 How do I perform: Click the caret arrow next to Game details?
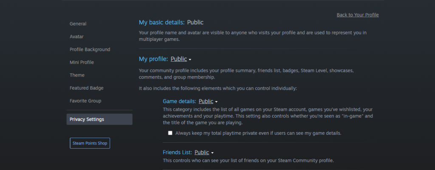216,102
